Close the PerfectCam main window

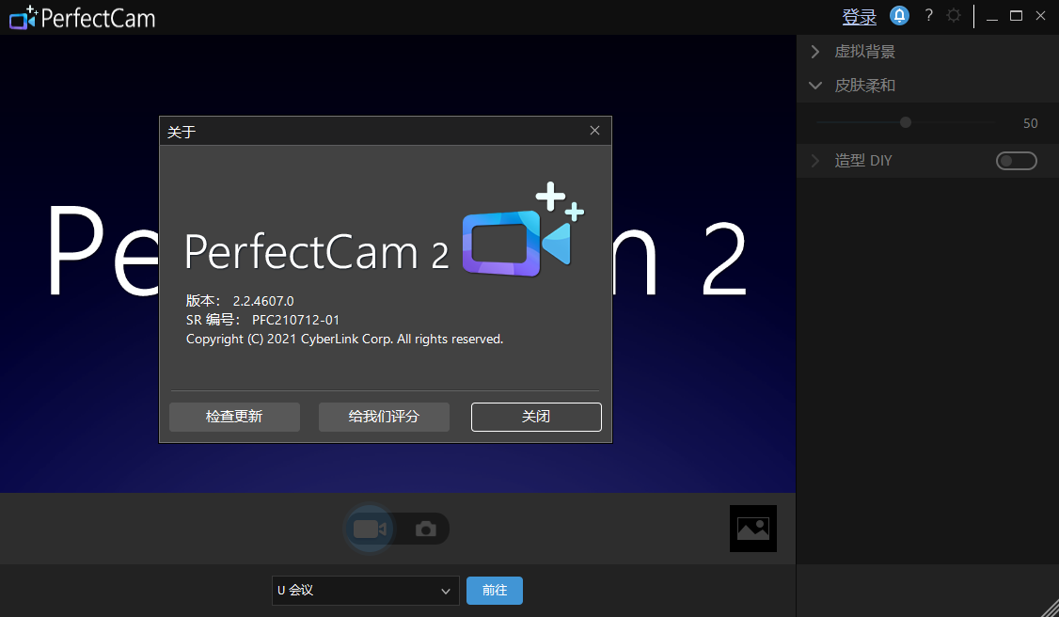coord(1041,16)
